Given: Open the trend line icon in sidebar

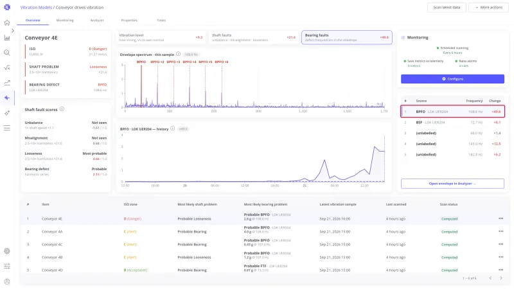Looking at the screenshot, I should pyautogui.click(x=7, y=83).
